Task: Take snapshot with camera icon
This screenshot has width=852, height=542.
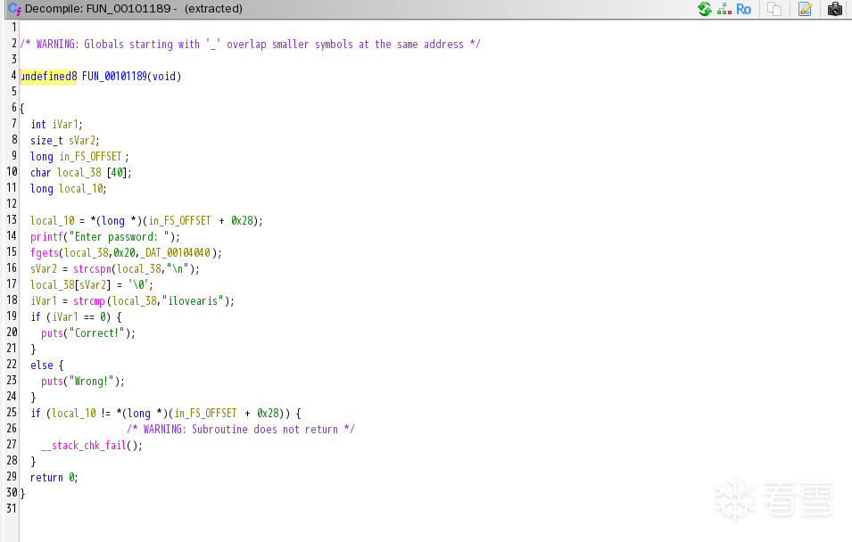Action: click(835, 9)
